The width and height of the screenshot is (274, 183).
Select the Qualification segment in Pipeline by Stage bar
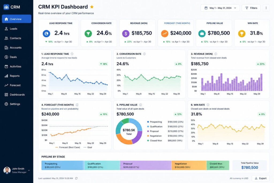(x=102, y=165)
